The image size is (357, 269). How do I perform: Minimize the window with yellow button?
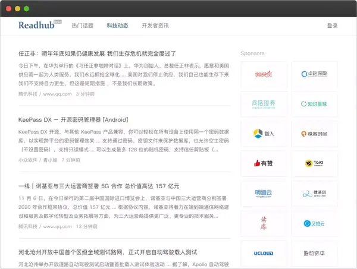(17, 9)
